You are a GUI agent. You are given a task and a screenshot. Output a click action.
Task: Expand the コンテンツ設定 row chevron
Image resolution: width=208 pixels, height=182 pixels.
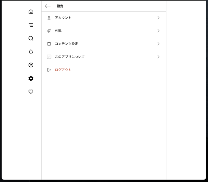(x=158, y=44)
